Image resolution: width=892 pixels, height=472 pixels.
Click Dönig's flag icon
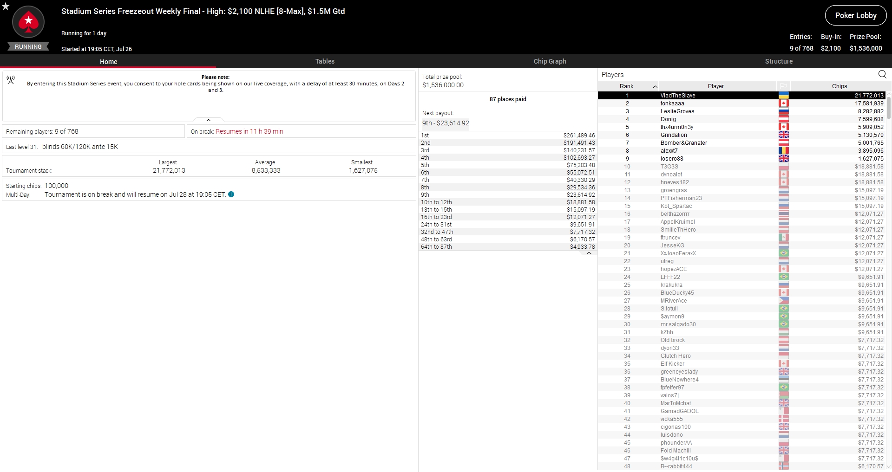pos(783,119)
